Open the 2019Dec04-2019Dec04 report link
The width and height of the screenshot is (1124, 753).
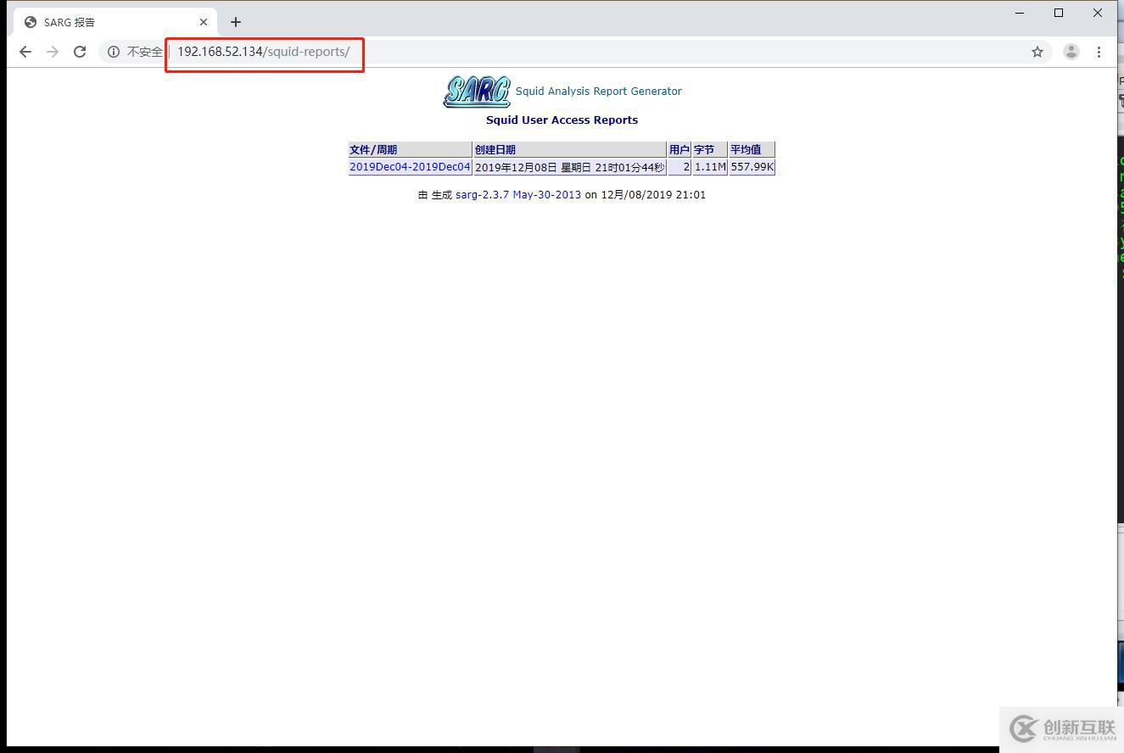[410, 166]
